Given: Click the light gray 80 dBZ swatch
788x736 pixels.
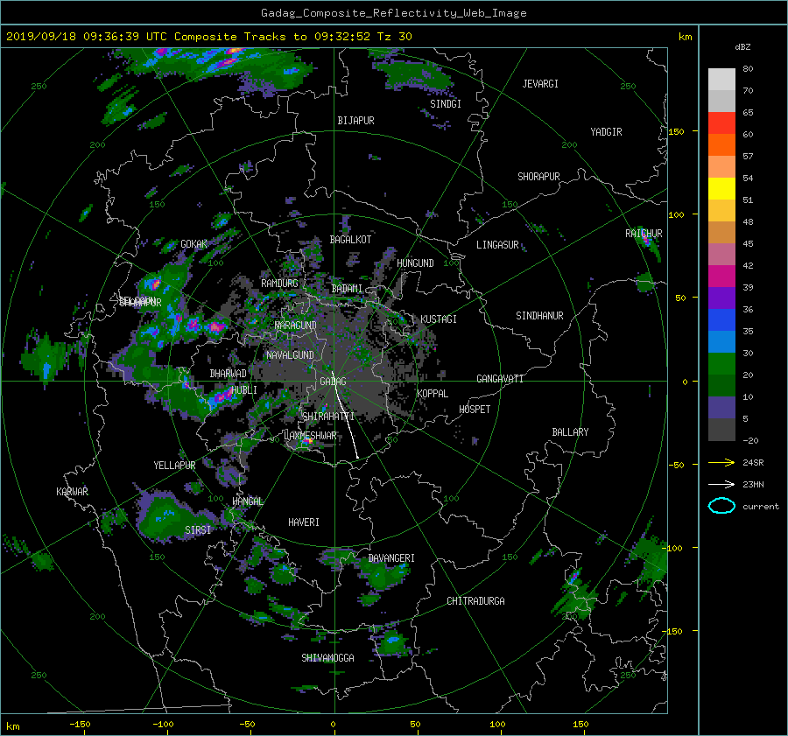Looking at the screenshot, I should point(721,79).
